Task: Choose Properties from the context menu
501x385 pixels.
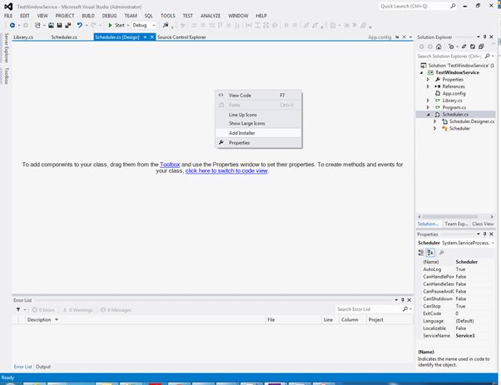Action: point(258,143)
